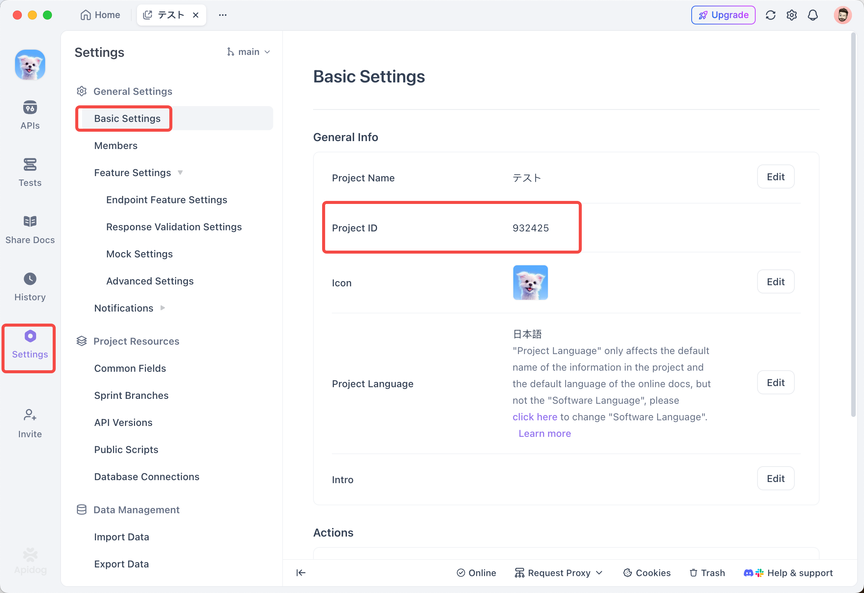Open the APIs section in sidebar
The width and height of the screenshot is (864, 593).
point(30,115)
